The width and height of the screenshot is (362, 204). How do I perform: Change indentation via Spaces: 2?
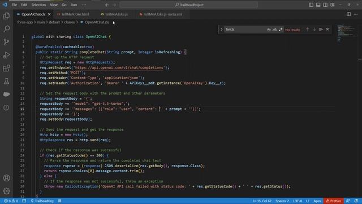282,201
